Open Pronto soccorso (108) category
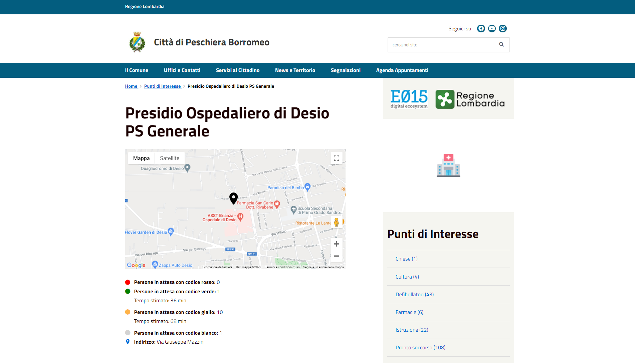Image resolution: width=635 pixels, height=363 pixels. [x=420, y=348]
